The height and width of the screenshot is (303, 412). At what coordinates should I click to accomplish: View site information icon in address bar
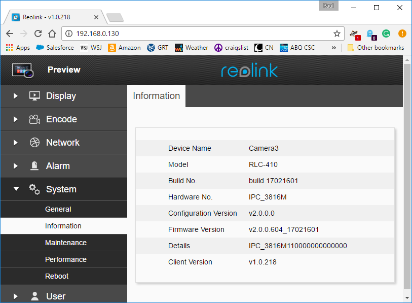[x=69, y=33]
